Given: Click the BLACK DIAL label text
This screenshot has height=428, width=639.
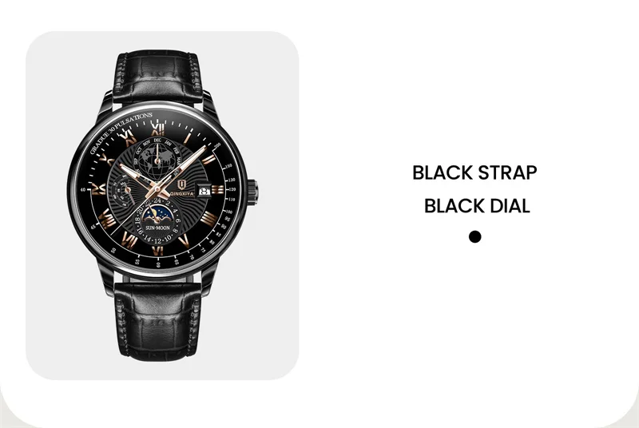Looking at the screenshot, I should (477, 206).
